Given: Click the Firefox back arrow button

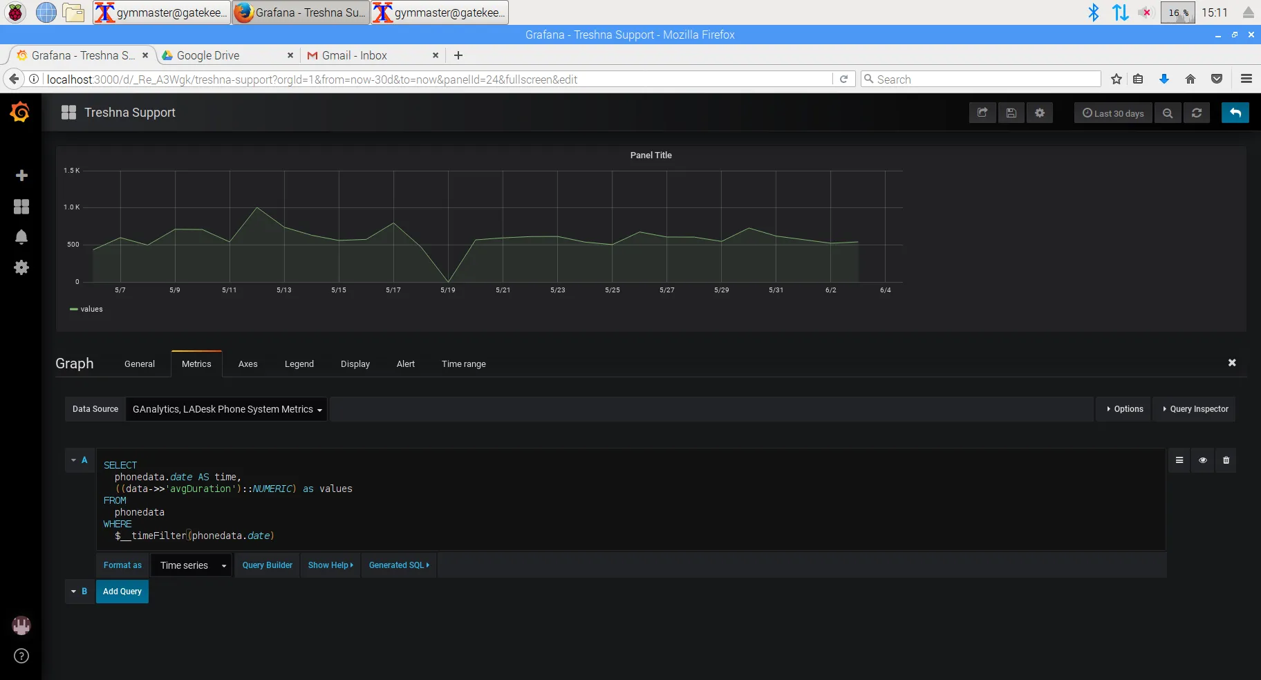Looking at the screenshot, I should pyautogui.click(x=14, y=79).
